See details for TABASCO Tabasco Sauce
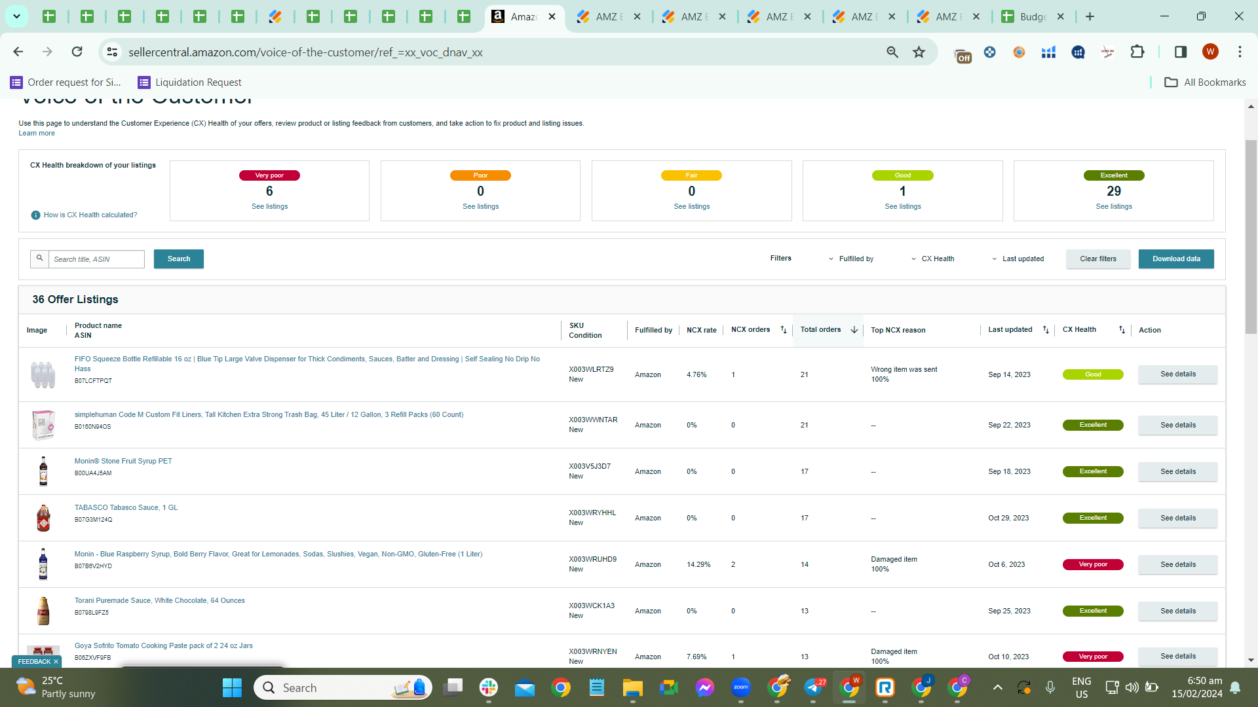The width and height of the screenshot is (1258, 707). (x=1178, y=518)
